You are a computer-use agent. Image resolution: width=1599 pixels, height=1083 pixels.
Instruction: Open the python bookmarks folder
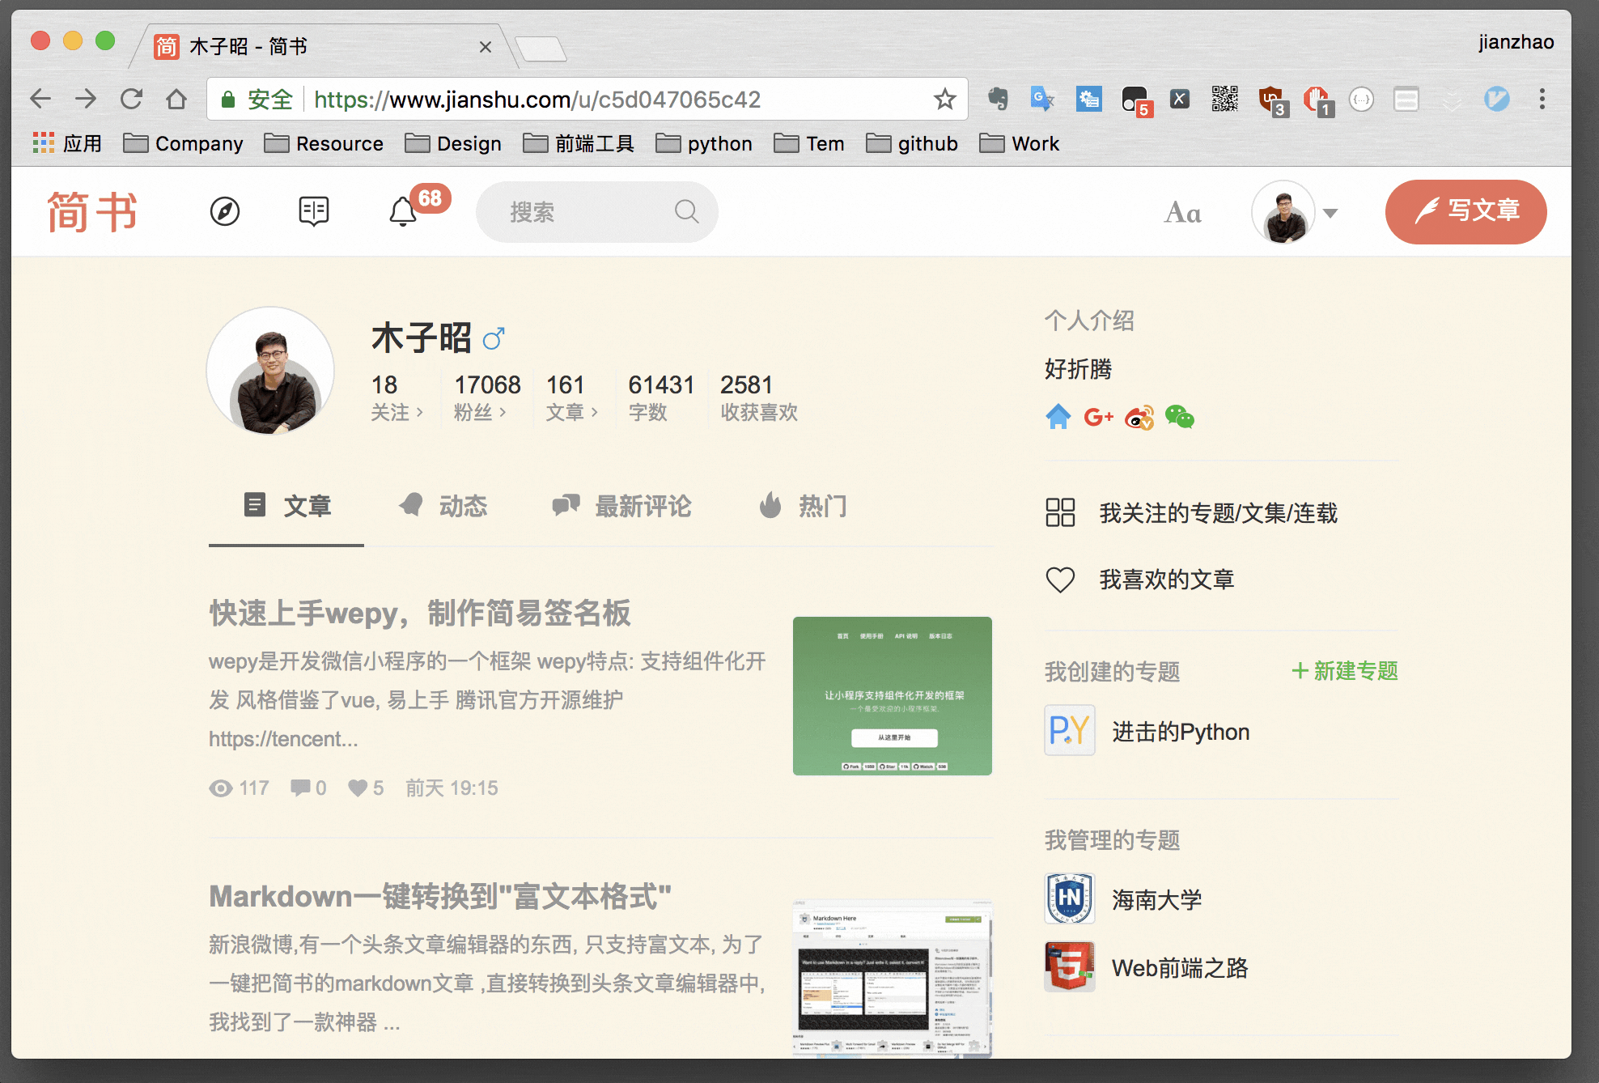(x=704, y=144)
